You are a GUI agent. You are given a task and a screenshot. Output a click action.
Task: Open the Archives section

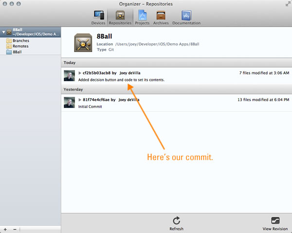(x=161, y=18)
